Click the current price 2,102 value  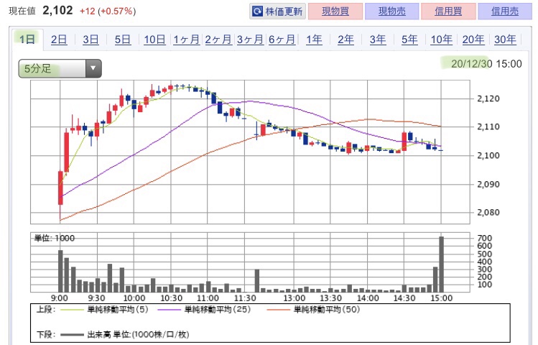point(57,10)
